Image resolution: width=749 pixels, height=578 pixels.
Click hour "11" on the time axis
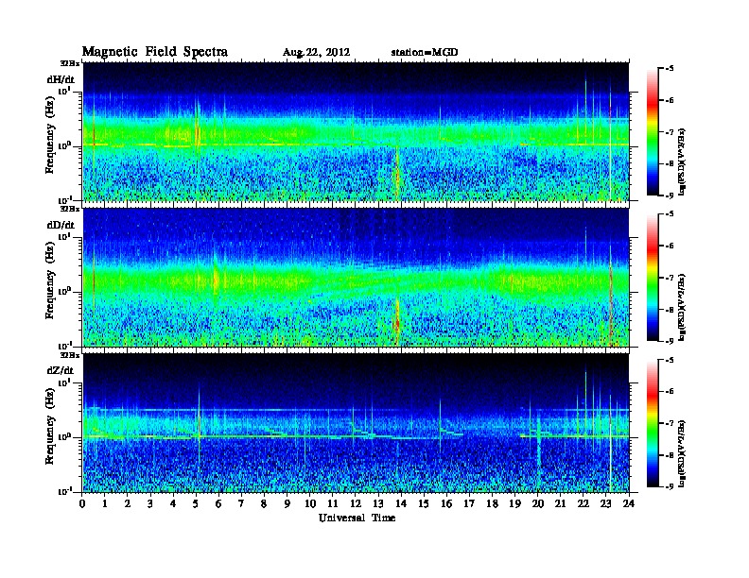[x=333, y=503]
